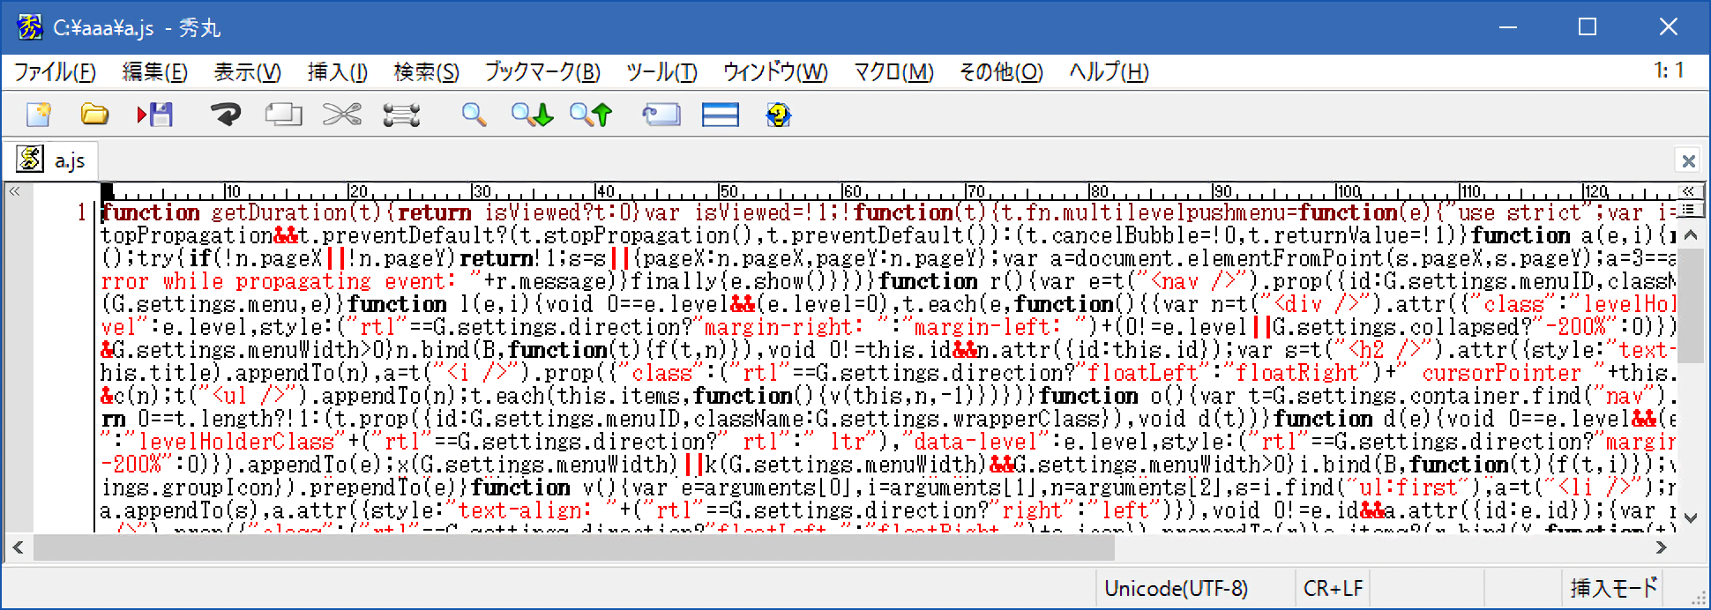Open the 検索(S) search menu

(426, 72)
